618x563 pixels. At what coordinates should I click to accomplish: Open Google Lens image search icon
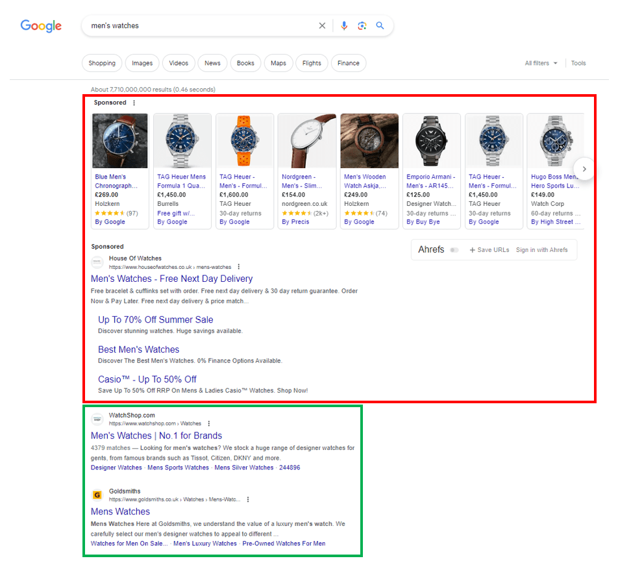tap(362, 25)
